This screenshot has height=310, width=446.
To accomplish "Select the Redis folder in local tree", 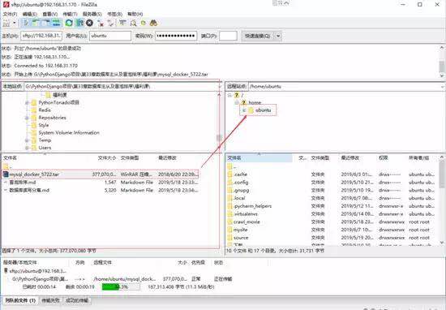I will pyautogui.click(x=45, y=110).
